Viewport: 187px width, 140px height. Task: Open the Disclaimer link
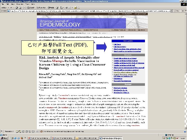pos(118,79)
